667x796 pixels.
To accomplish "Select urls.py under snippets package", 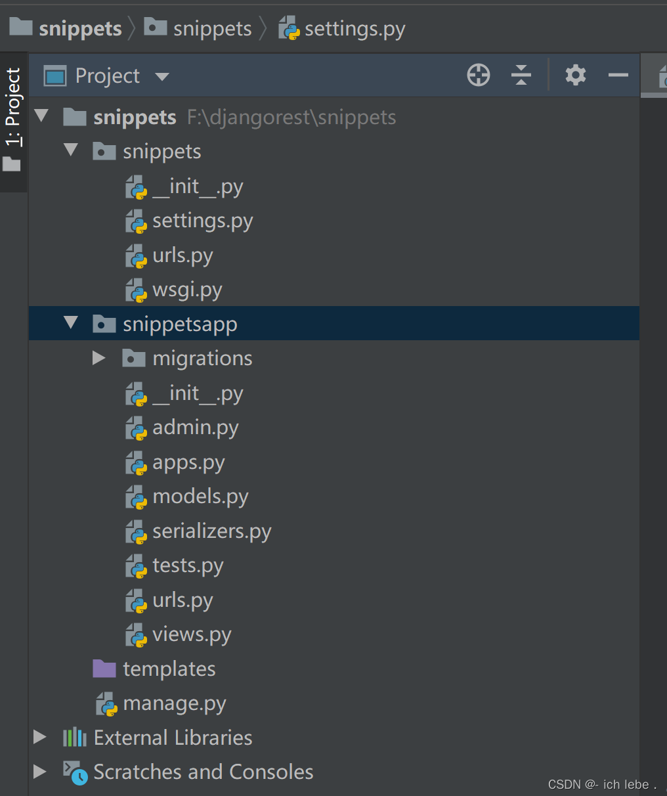I will tap(334, 255).
